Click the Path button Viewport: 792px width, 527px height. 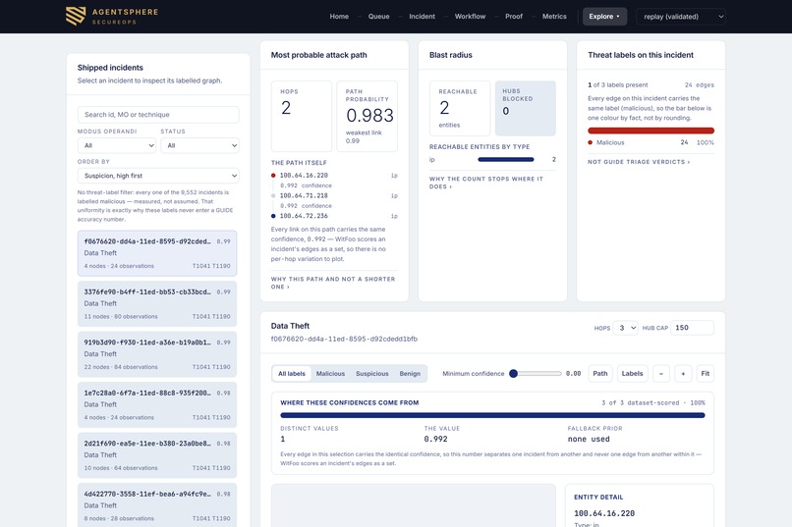point(600,374)
